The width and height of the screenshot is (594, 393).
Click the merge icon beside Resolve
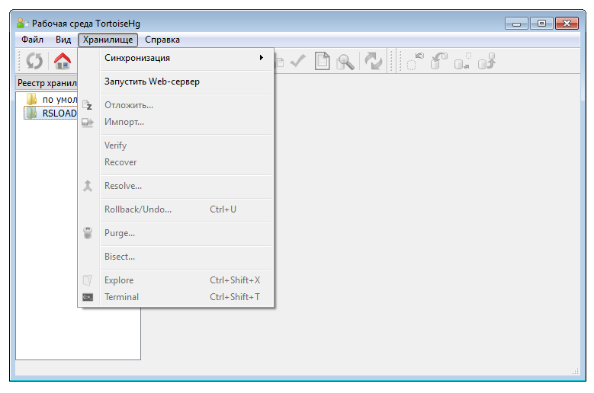88,186
